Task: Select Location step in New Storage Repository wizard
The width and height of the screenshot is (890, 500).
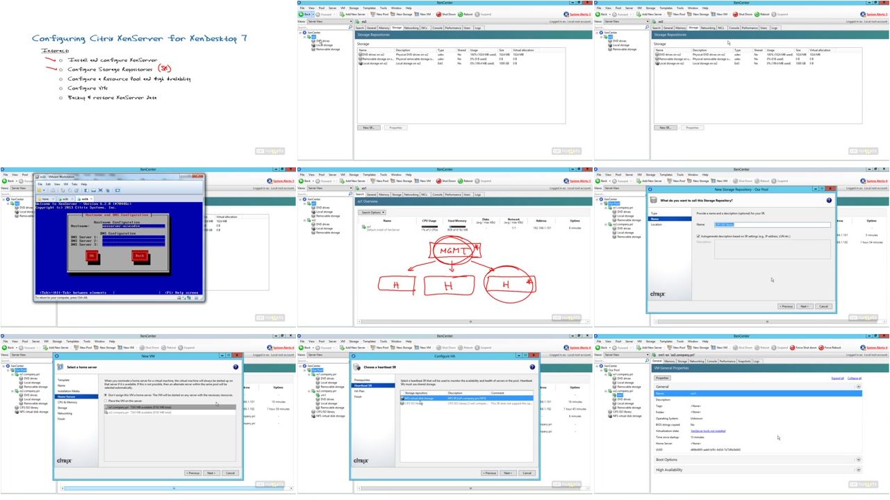Action: pos(656,224)
